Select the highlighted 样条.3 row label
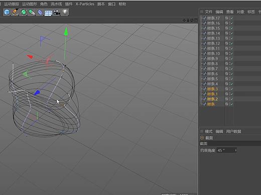The height and width of the screenshot is (195, 261). coord(212,89)
